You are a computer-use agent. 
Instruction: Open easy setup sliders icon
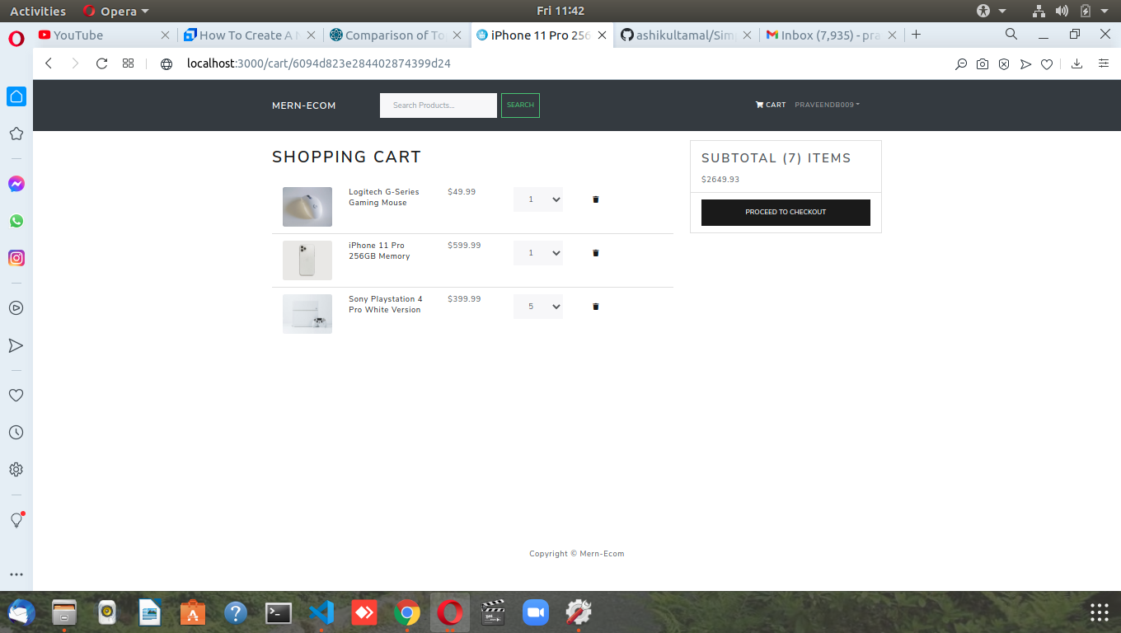[x=1104, y=64]
